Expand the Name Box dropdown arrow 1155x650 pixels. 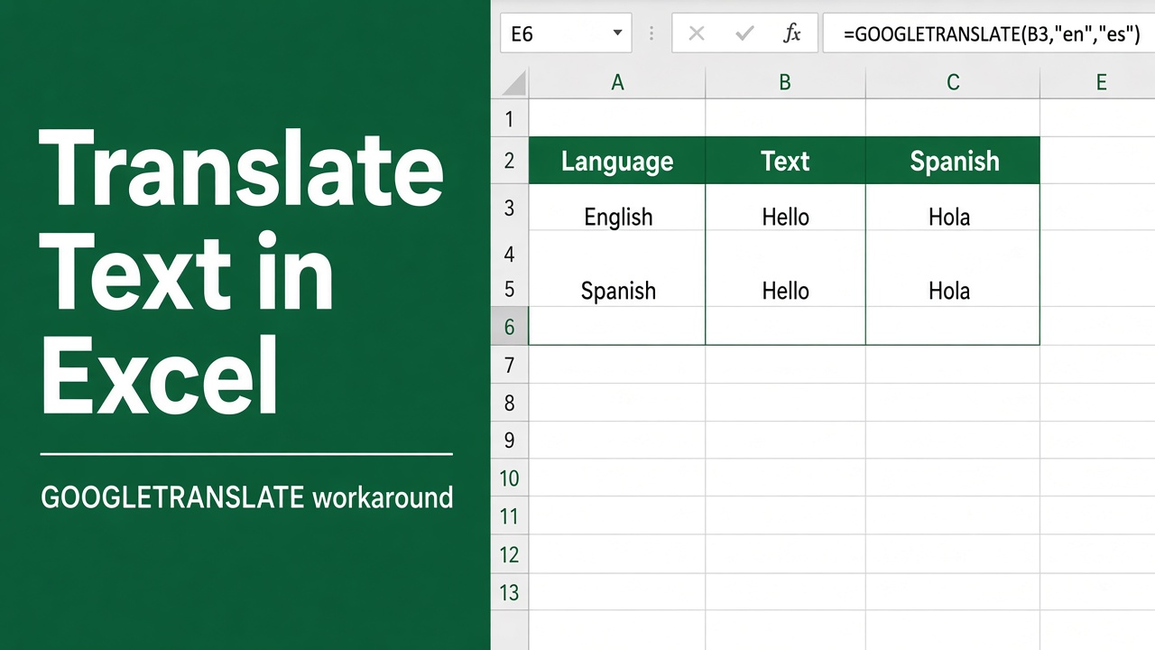coord(617,33)
